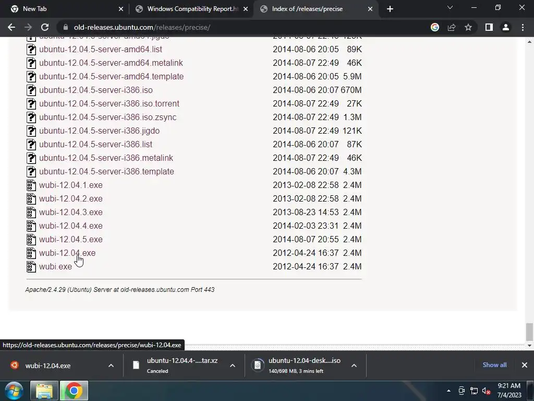Open the clock showing 9:21 AM
The width and height of the screenshot is (534, 401).
509,391
